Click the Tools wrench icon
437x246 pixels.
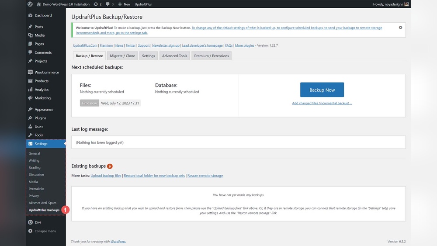point(31,135)
